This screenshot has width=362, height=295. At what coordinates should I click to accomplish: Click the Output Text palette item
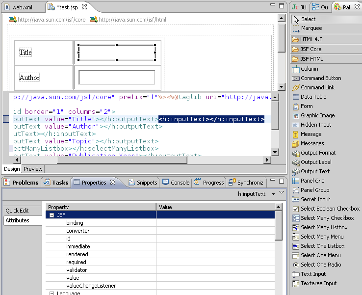click(x=315, y=171)
